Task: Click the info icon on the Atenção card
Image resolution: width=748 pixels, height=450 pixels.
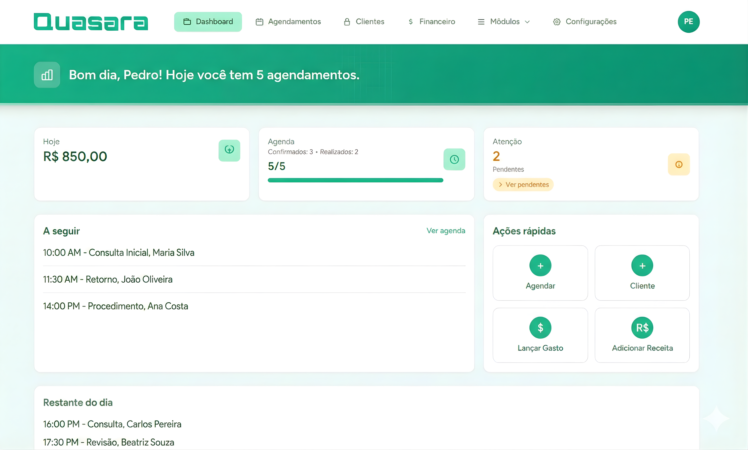Action: tap(679, 164)
